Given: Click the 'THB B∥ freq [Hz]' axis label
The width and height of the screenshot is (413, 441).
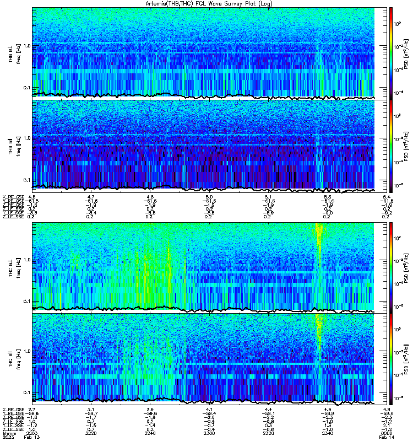Looking at the screenshot, I should point(14,146).
